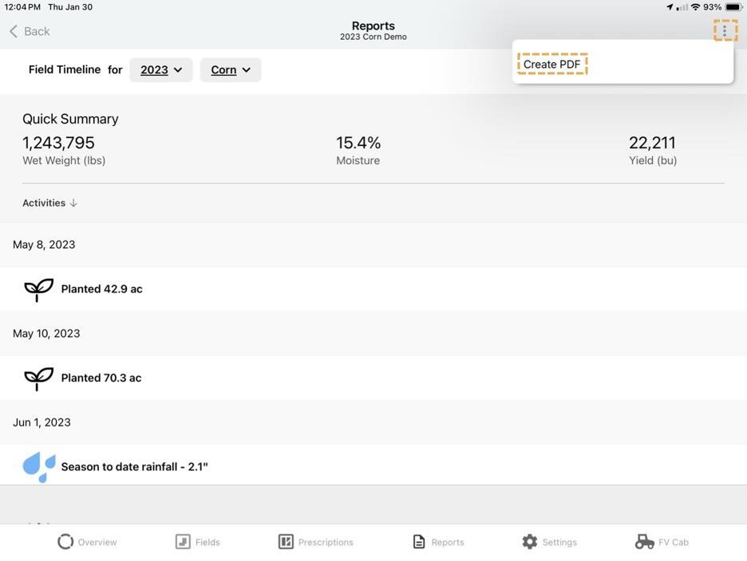Open Settings via the gear icon
The image size is (747, 561).
pyautogui.click(x=530, y=542)
